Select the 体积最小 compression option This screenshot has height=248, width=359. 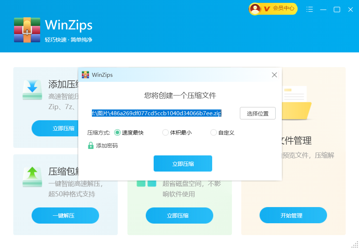pyautogui.click(x=165, y=132)
